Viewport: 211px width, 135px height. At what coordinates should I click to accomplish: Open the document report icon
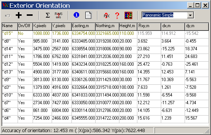click(88, 15)
